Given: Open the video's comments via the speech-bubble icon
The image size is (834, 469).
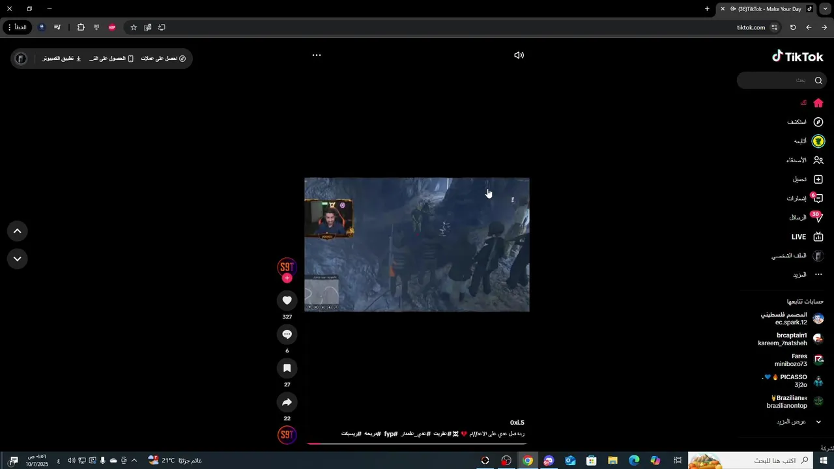Looking at the screenshot, I should [x=287, y=334].
